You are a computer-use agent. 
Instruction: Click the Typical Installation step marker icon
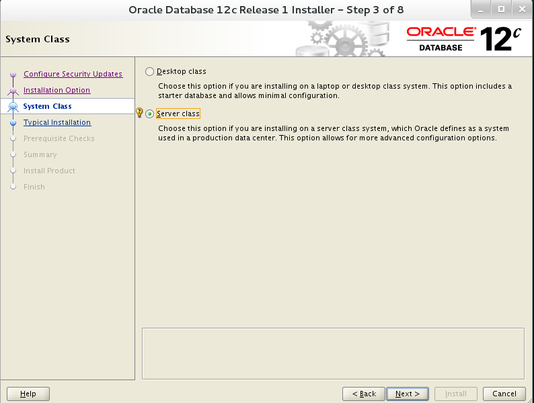[13, 122]
